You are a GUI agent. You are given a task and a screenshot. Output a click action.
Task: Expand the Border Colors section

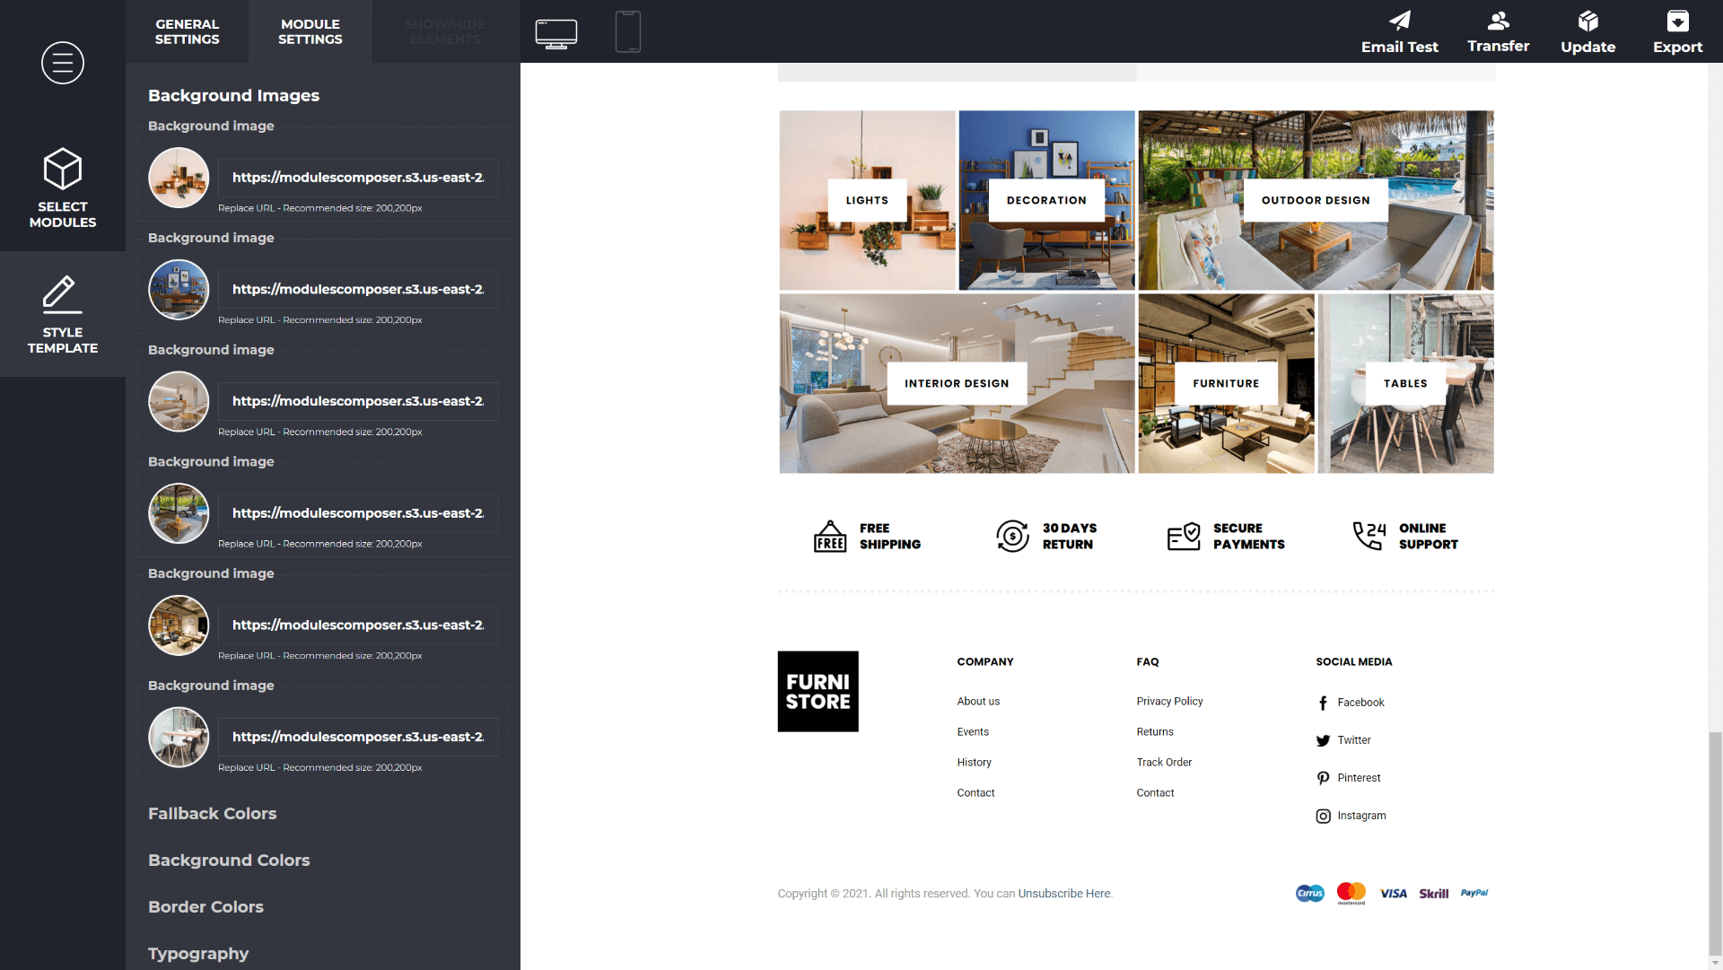click(206, 907)
